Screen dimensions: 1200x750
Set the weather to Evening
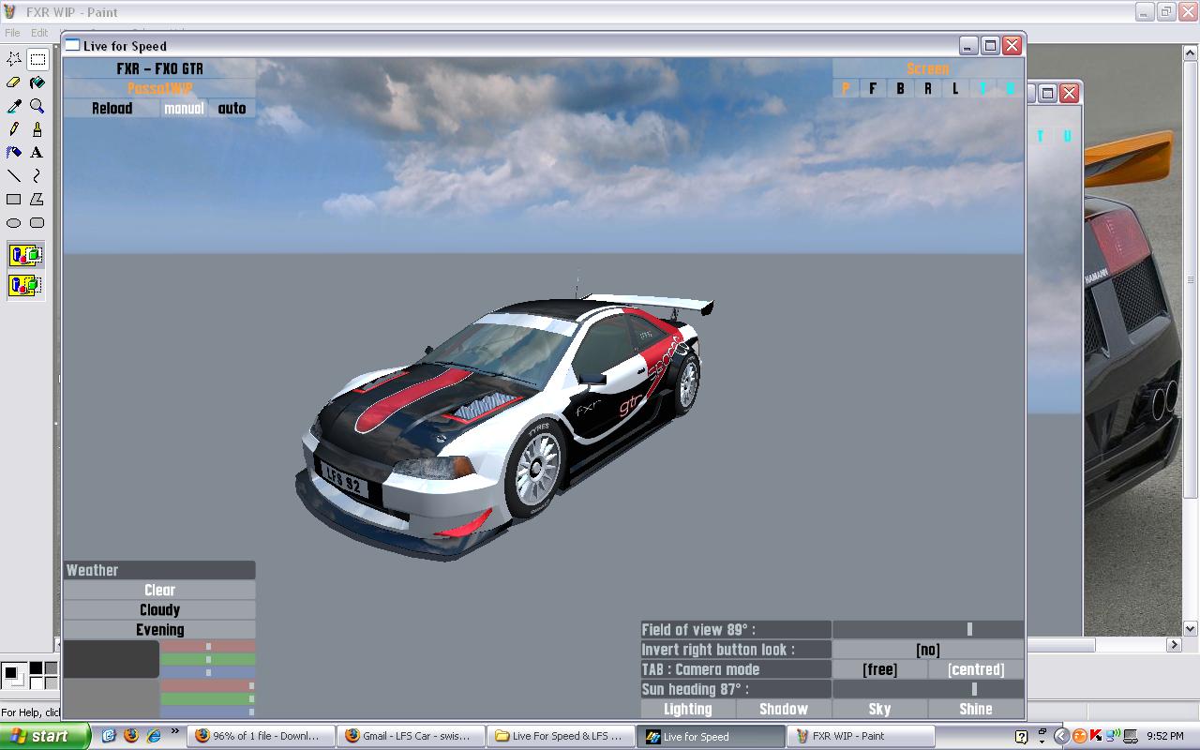click(x=159, y=630)
